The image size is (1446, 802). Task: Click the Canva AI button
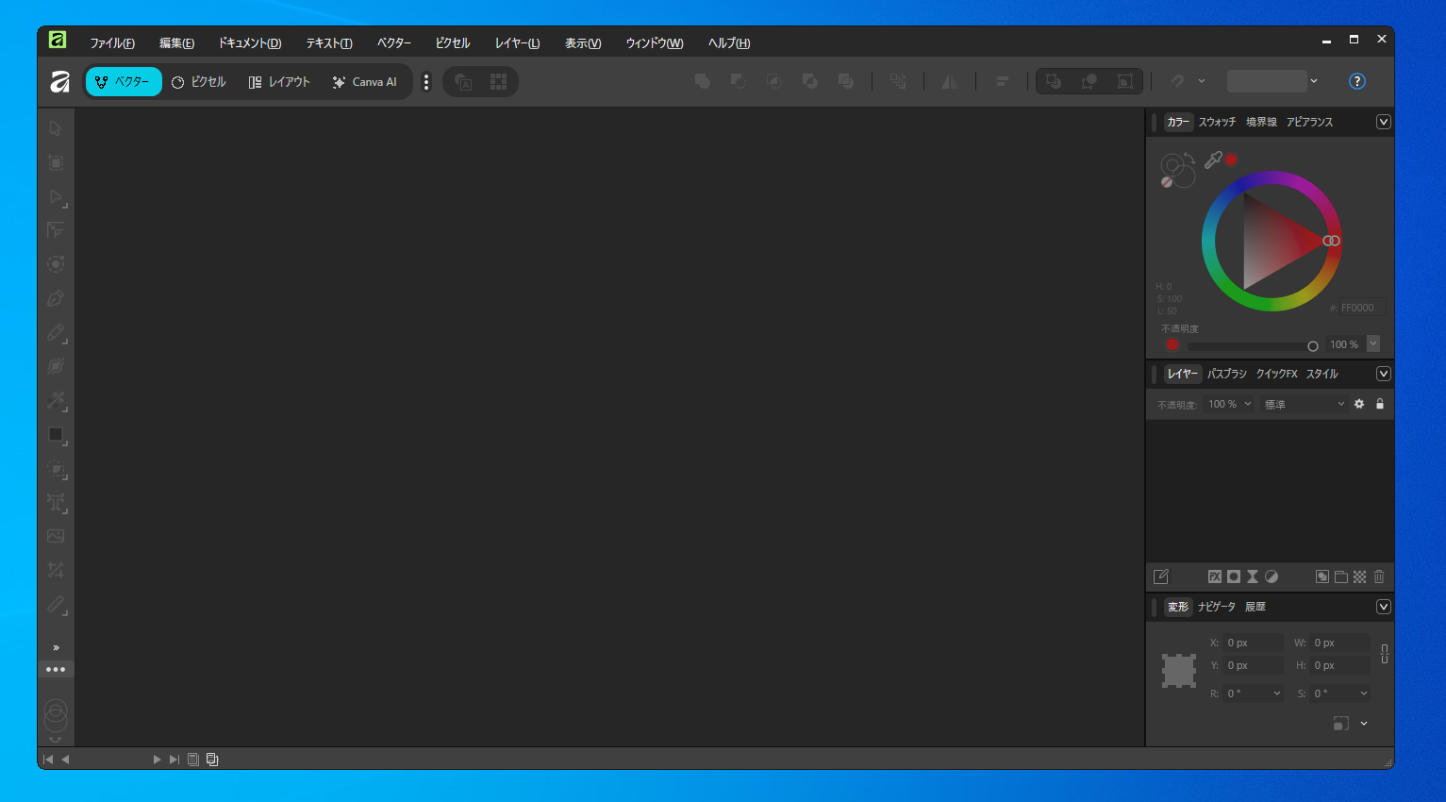pos(365,82)
